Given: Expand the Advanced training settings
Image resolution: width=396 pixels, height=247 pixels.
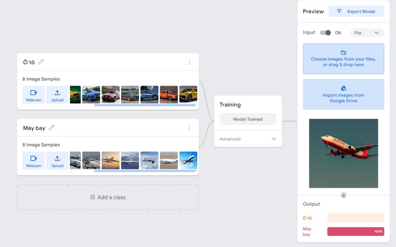Looking at the screenshot, I should pos(248,139).
